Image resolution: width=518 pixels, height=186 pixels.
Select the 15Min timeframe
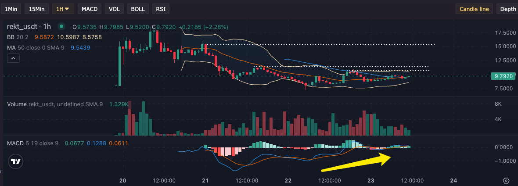pos(37,9)
